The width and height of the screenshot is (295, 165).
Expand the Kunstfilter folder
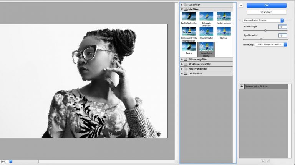click(182, 5)
